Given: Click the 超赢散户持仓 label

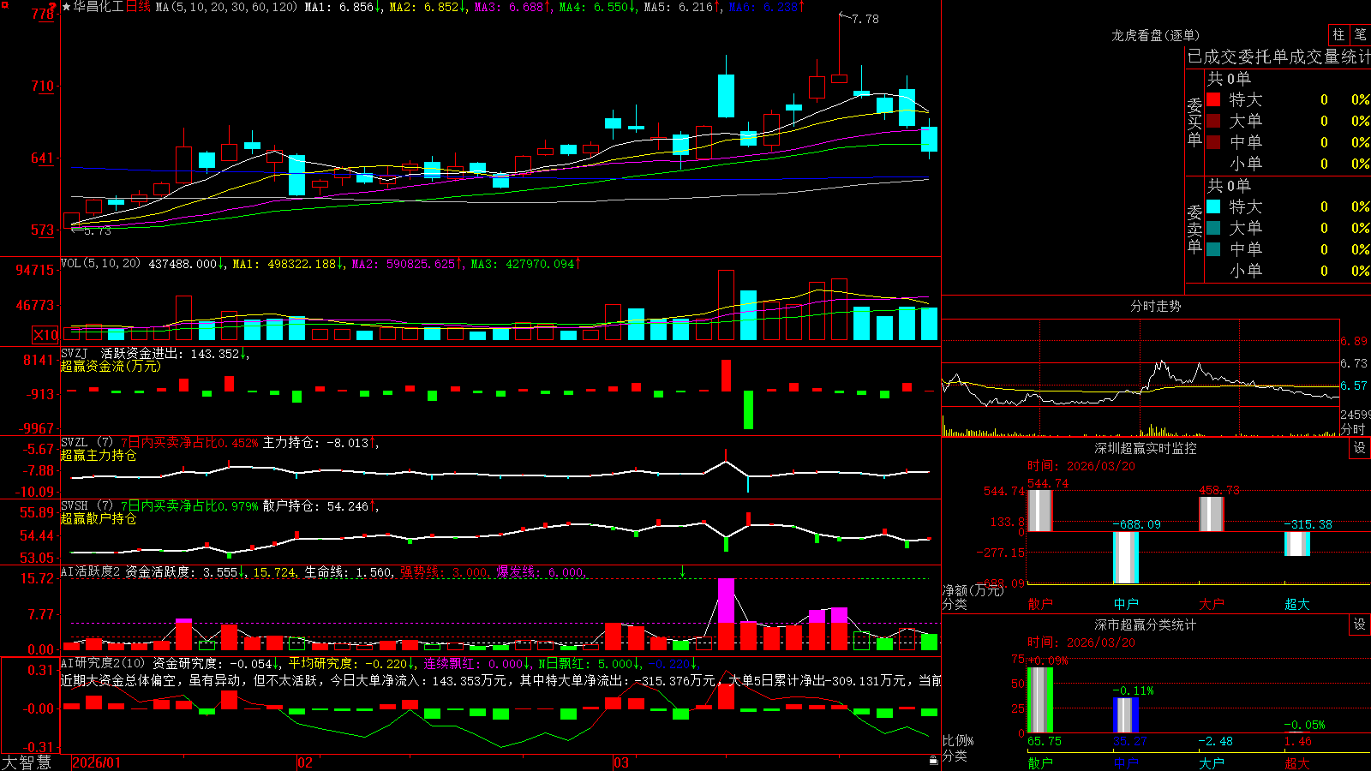Looking at the screenshot, I should click(99, 518).
